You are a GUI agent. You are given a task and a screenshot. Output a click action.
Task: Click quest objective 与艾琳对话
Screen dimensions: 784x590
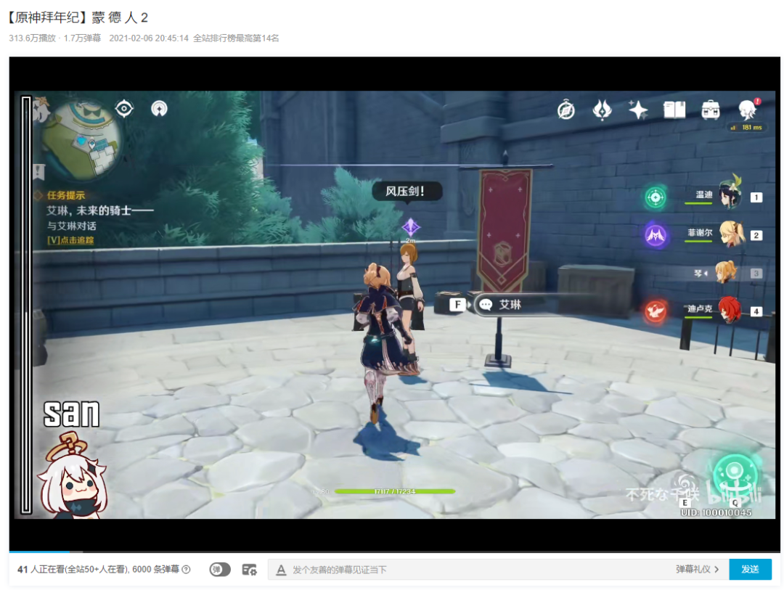(x=71, y=226)
